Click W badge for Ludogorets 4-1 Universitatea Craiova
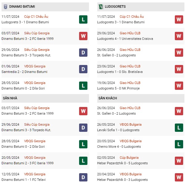Viewport: 185px width, 183px height. point(179,36)
